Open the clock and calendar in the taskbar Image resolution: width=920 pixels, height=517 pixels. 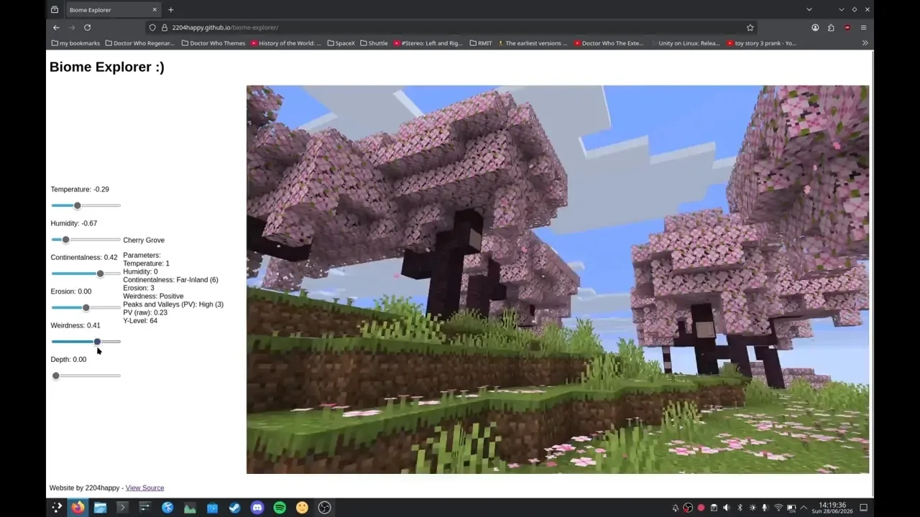tap(832, 508)
